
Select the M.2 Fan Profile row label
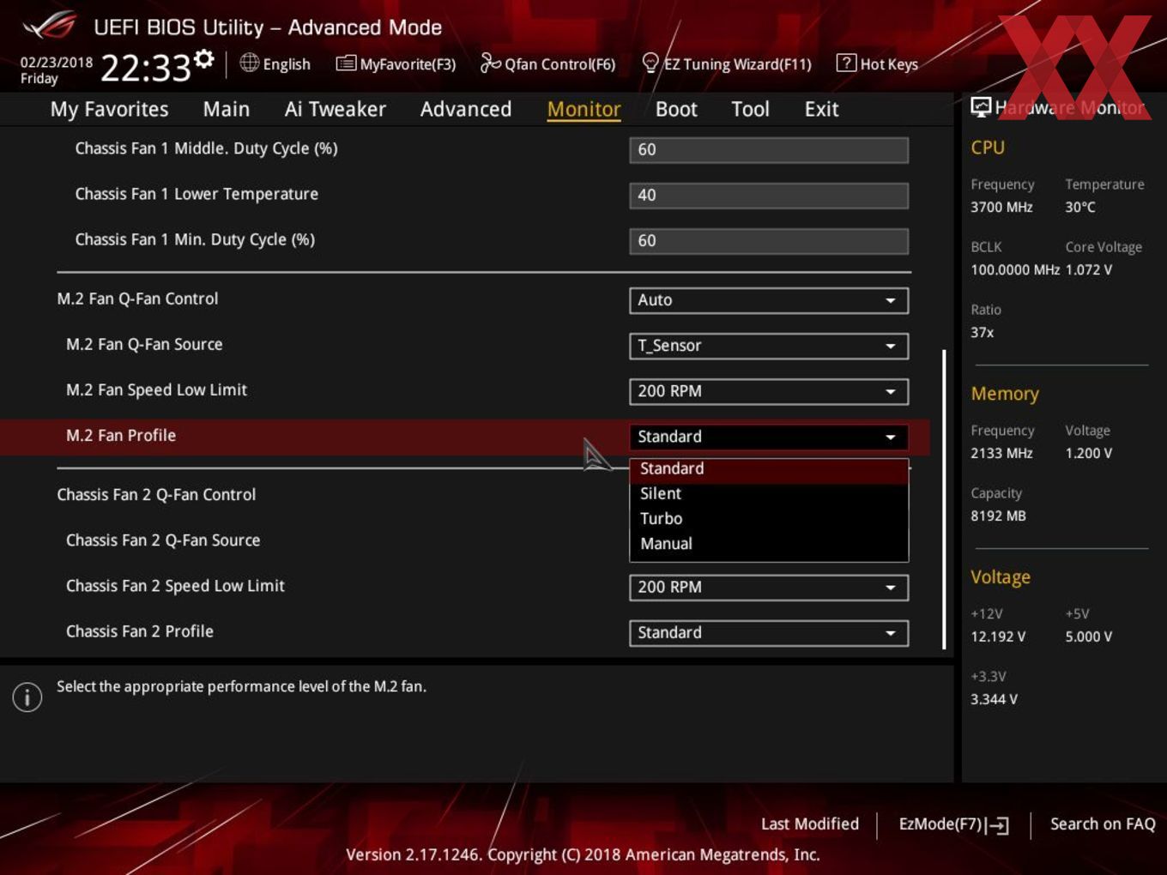121,436
